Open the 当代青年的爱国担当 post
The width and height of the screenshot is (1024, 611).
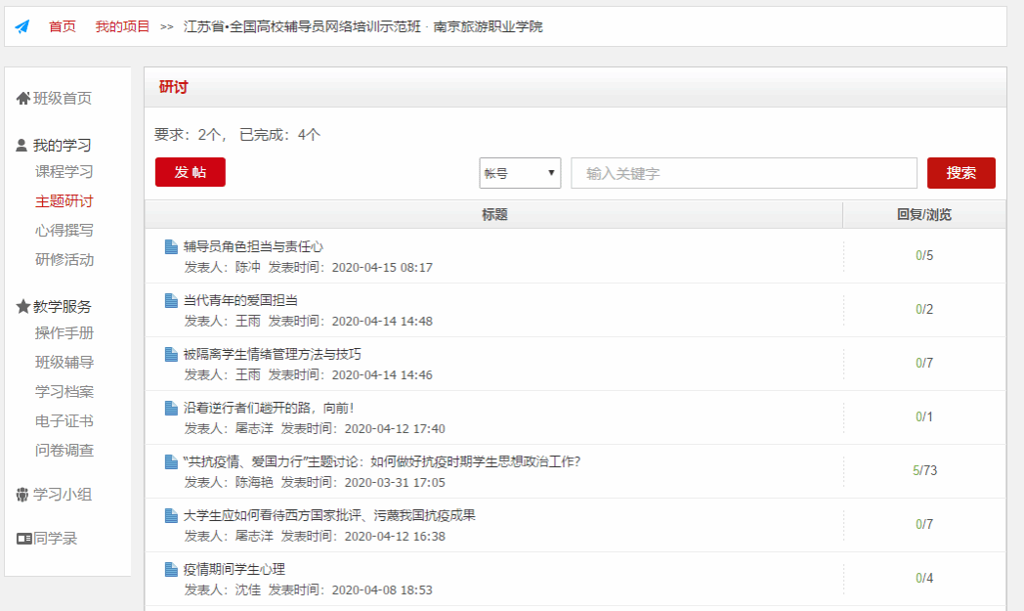tap(240, 300)
